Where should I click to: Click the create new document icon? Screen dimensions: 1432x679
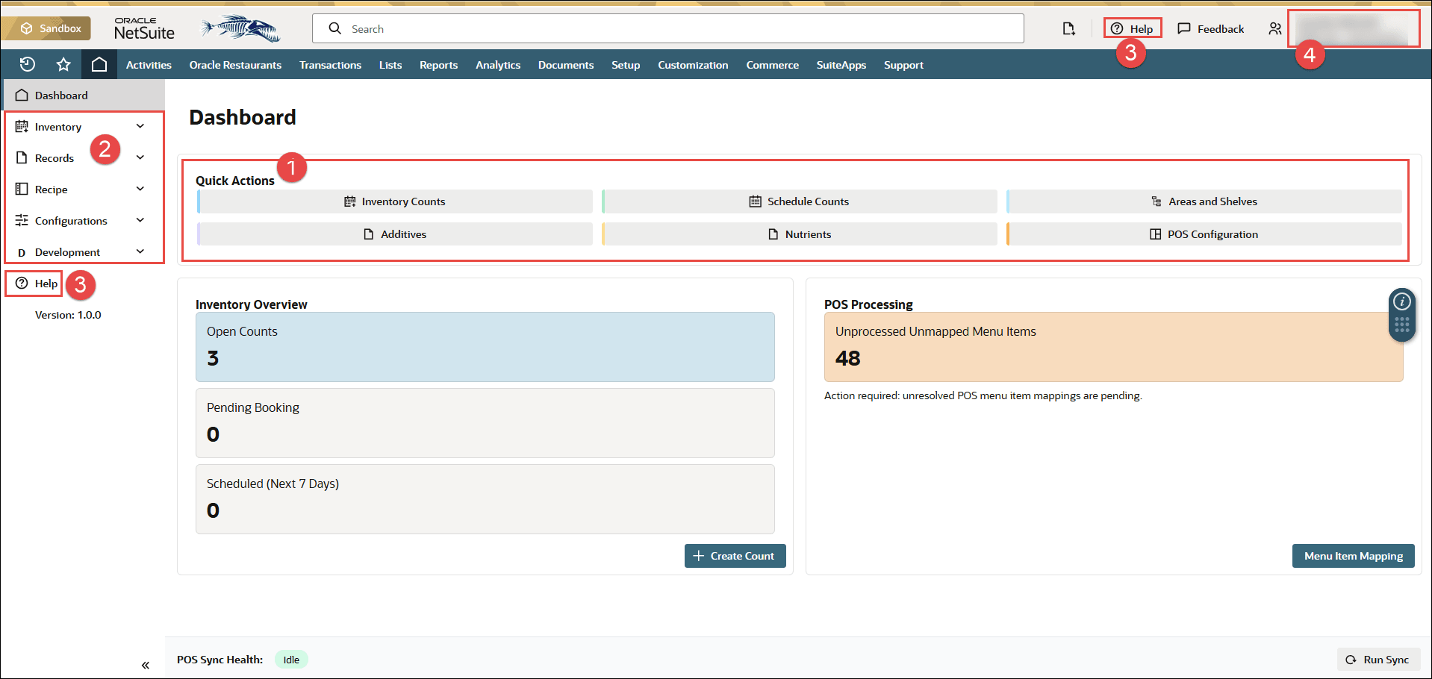pyautogui.click(x=1068, y=29)
